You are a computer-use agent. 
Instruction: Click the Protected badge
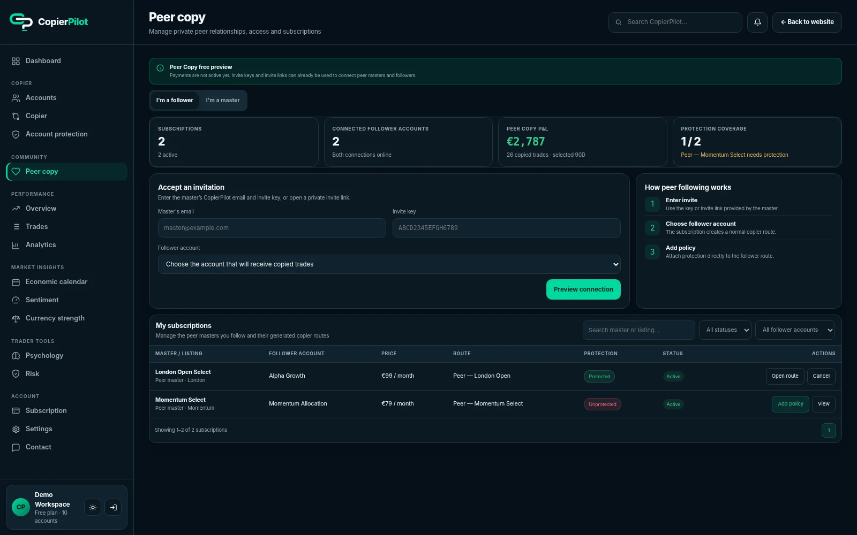599,377
